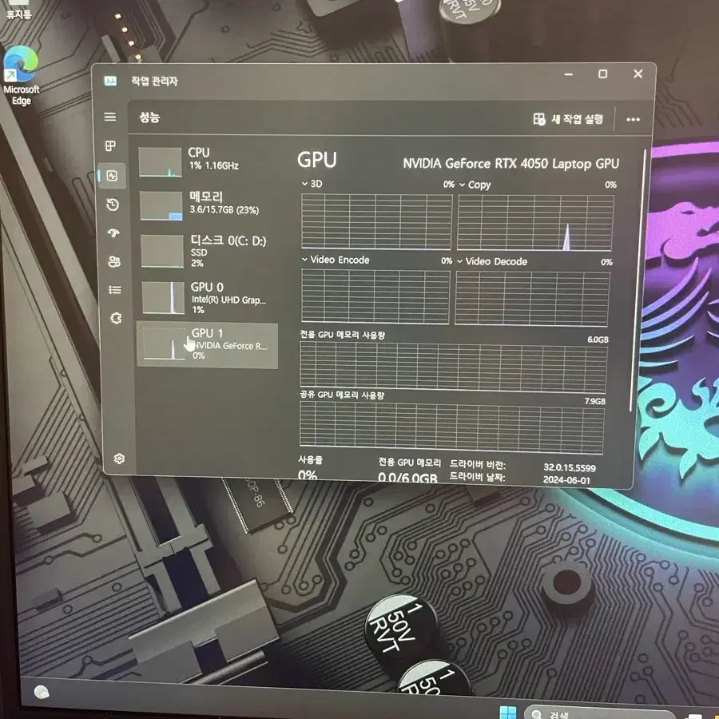Click the 7.9GB shared memory maximum label
Image resolution: width=719 pixels, height=719 pixels.
pyautogui.click(x=595, y=401)
